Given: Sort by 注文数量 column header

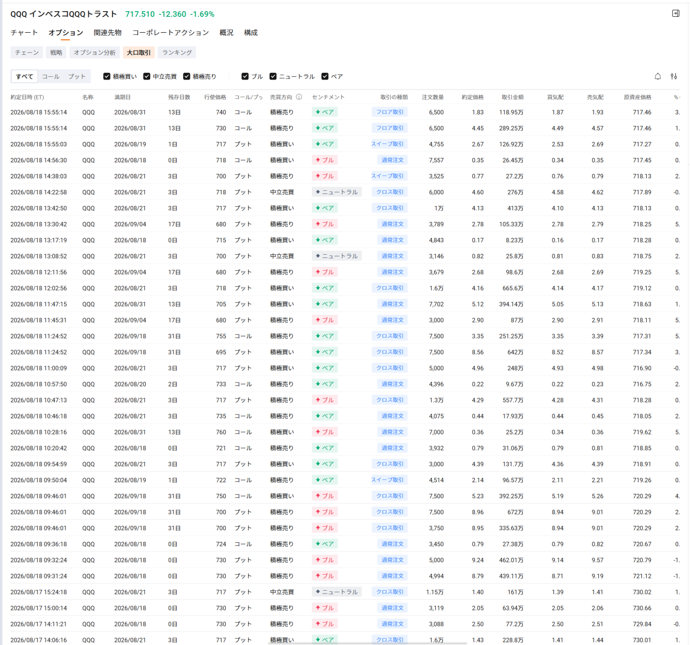Looking at the screenshot, I should (433, 97).
